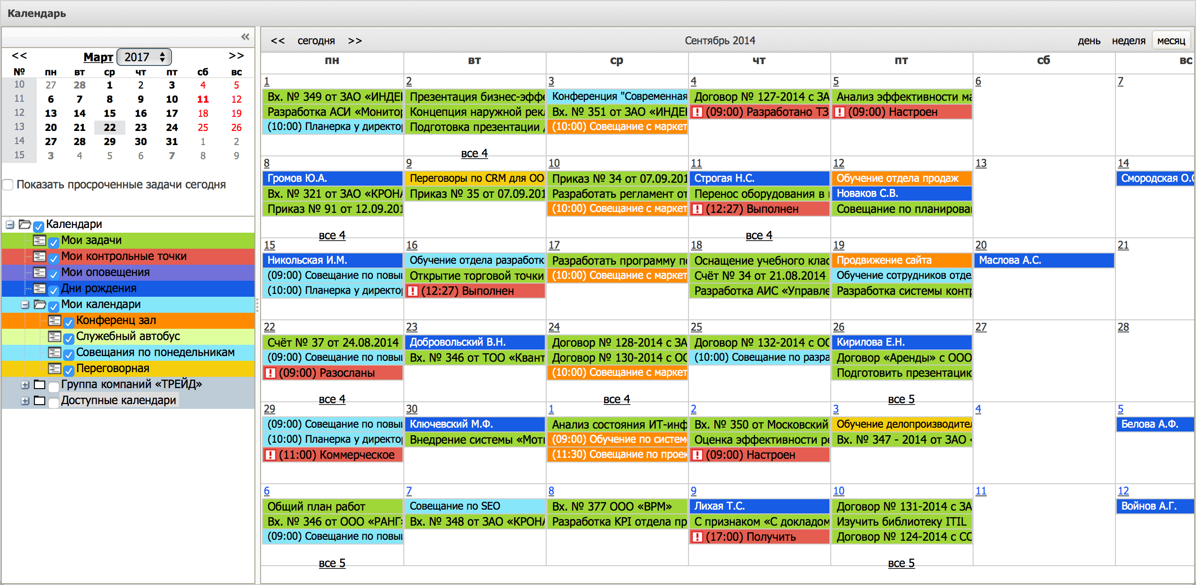Click the red alert icon on 'Разосланы' event
The height and width of the screenshot is (585, 1196).
[x=270, y=373]
